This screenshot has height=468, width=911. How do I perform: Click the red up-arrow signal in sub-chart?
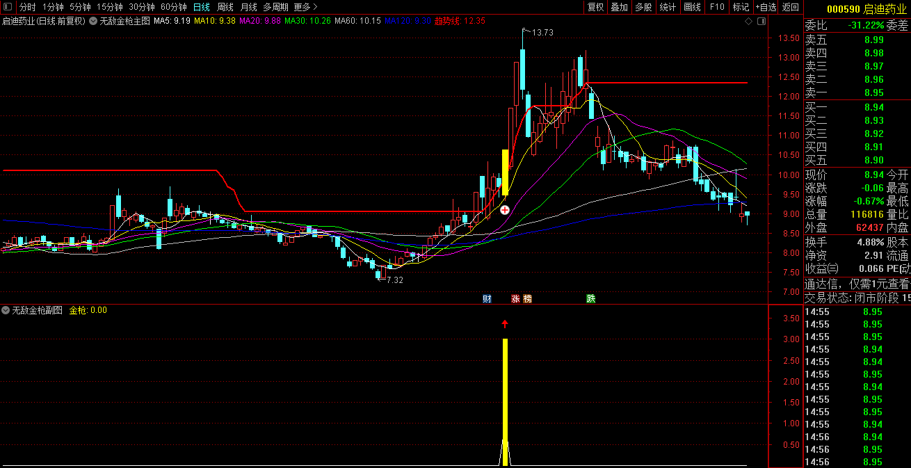click(x=505, y=324)
